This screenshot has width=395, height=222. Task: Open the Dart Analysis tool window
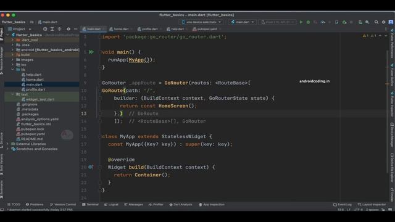click(x=181, y=204)
